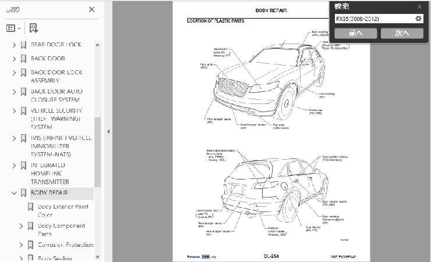Click the 前へ previous result button

pos(355,34)
